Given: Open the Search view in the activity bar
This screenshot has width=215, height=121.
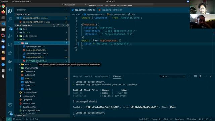Looking at the screenshot, I should (x=10, y=19).
